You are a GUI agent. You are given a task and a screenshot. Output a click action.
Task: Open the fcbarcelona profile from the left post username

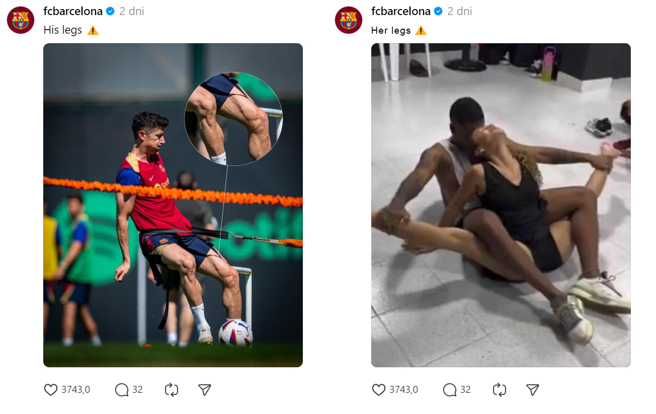pos(73,12)
